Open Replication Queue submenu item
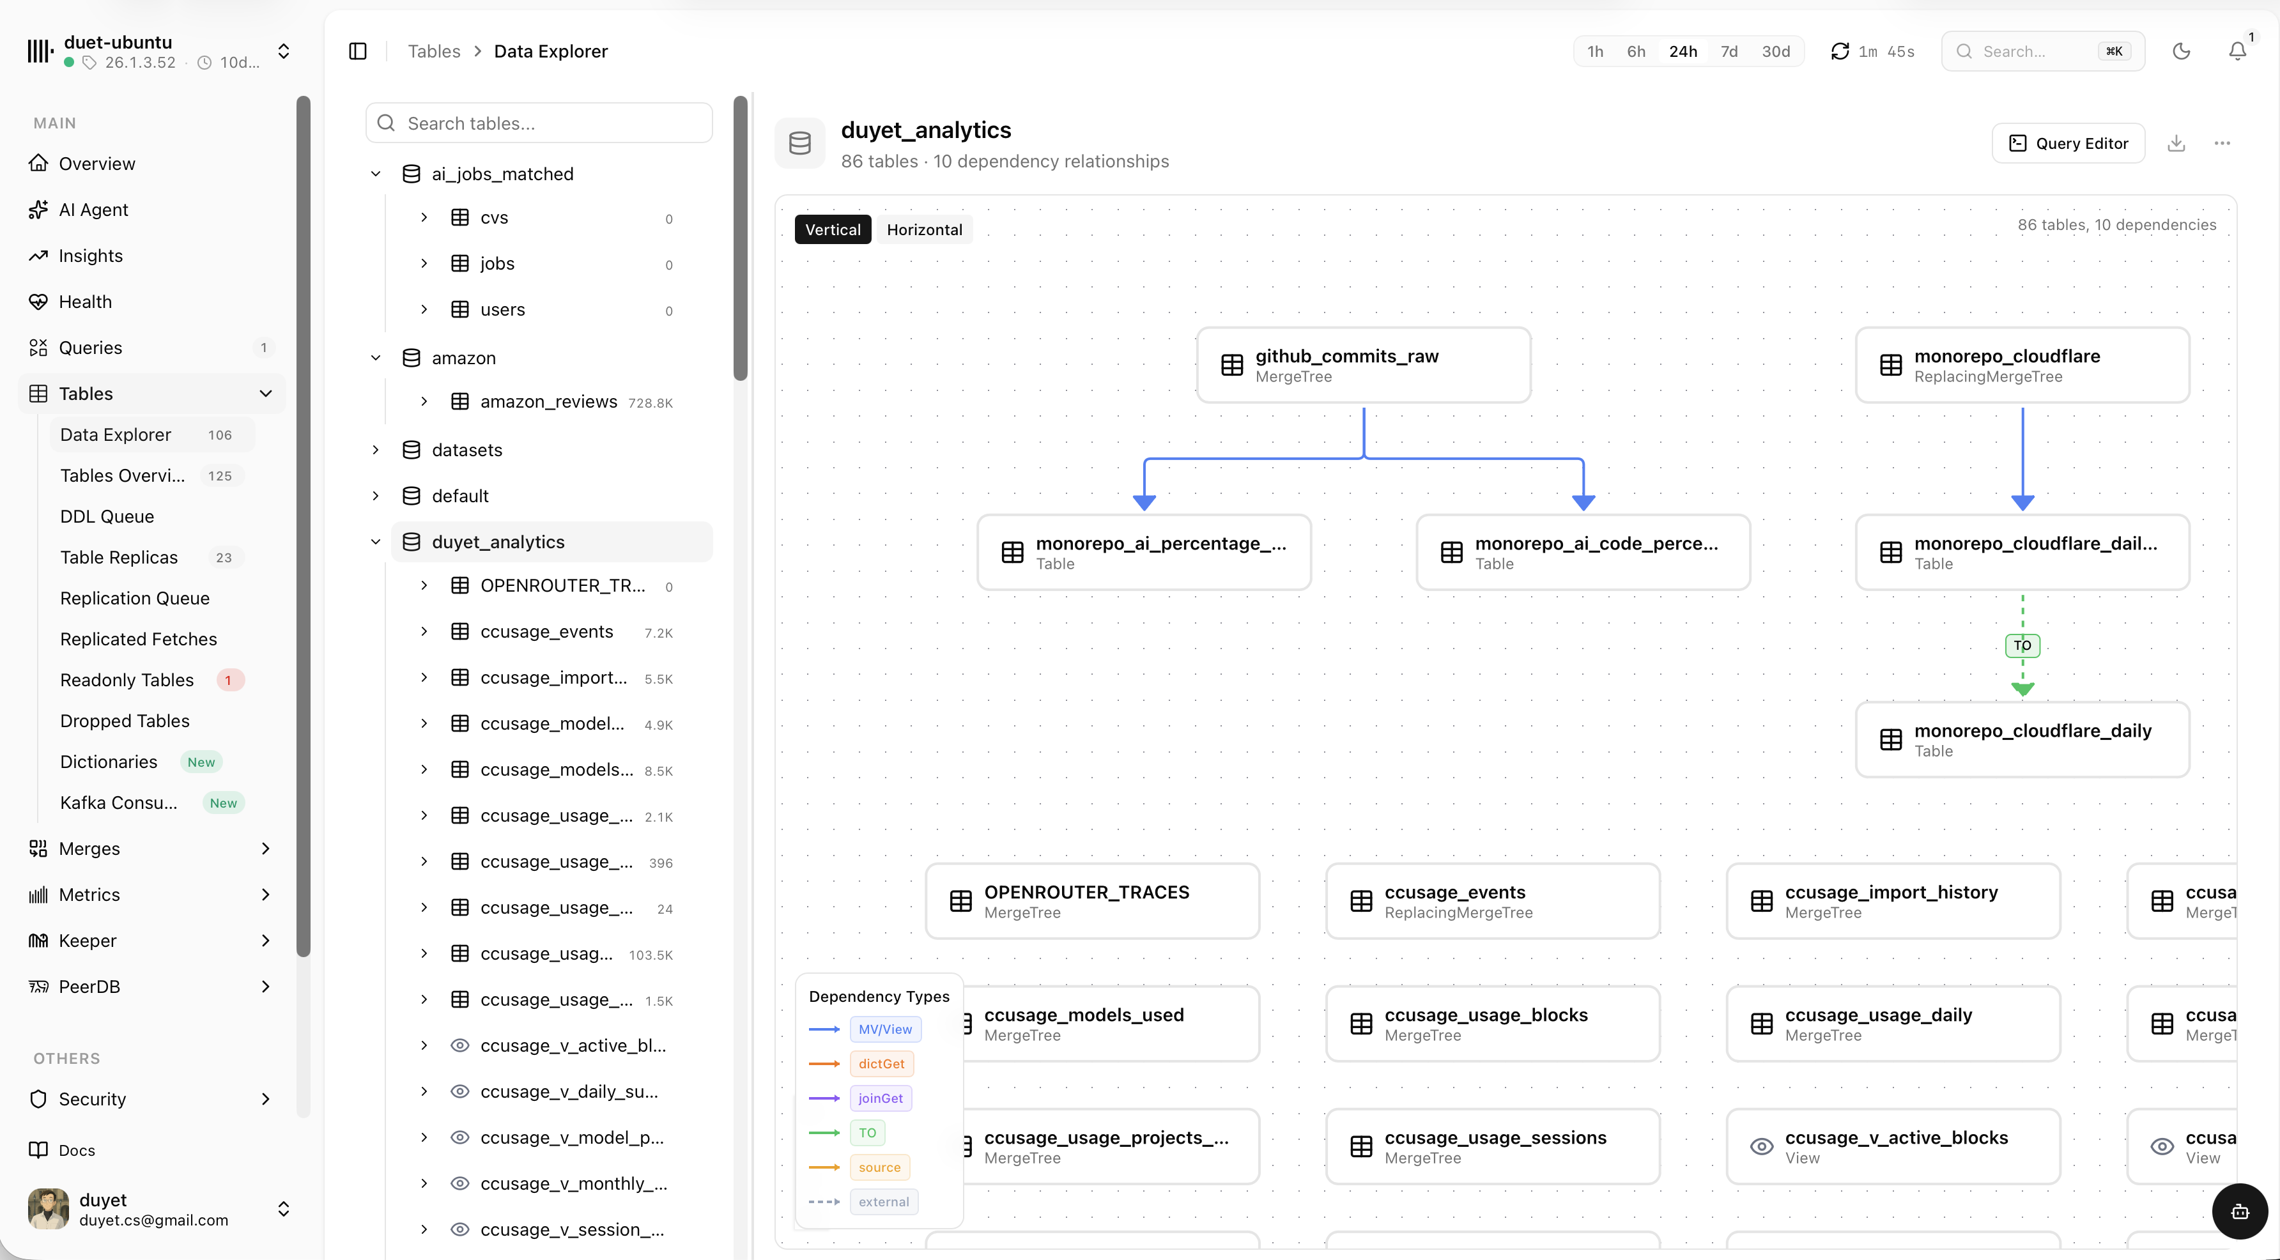The width and height of the screenshot is (2280, 1260). (152, 598)
